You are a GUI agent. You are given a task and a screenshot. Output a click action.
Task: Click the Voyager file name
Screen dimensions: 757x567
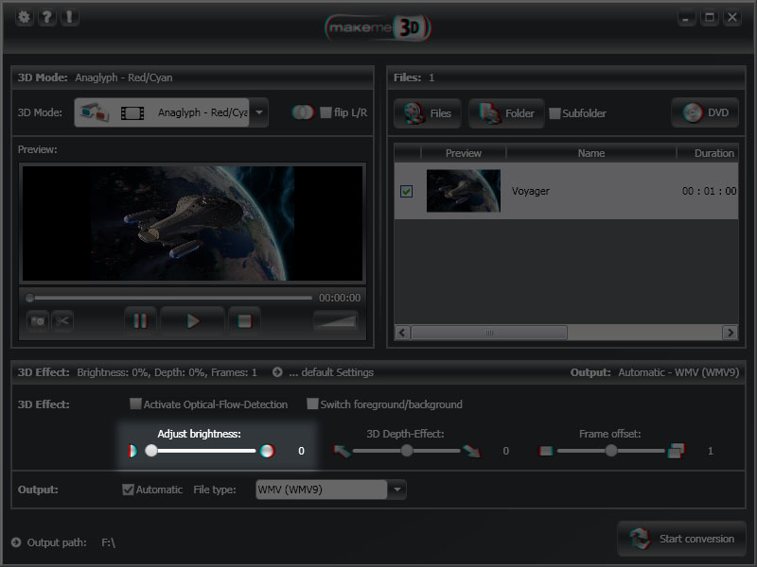point(531,191)
